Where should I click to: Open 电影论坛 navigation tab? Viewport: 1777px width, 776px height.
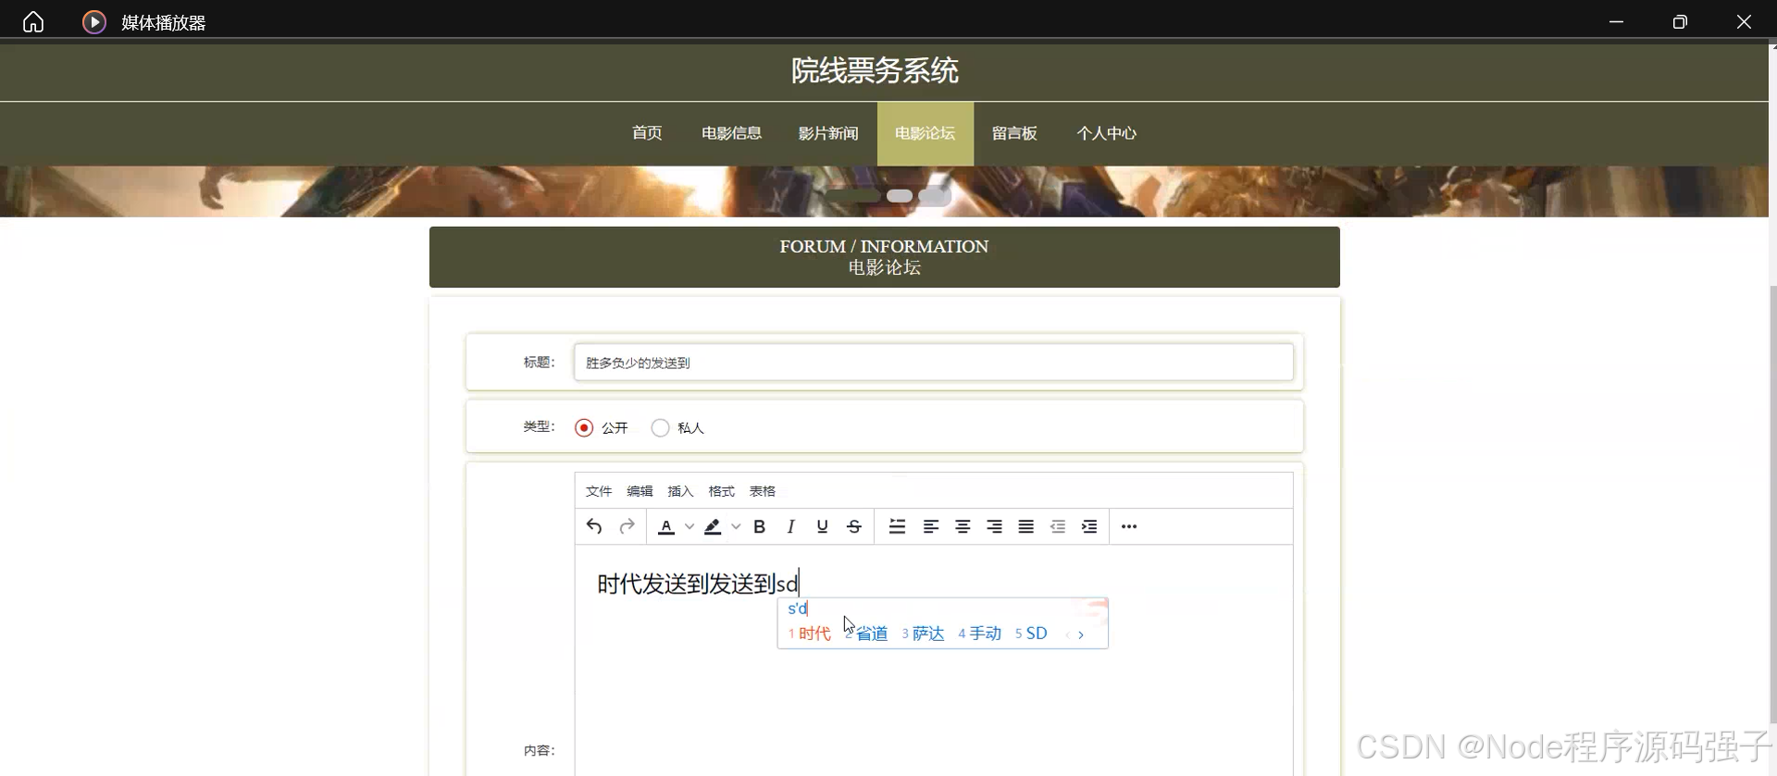click(x=926, y=133)
